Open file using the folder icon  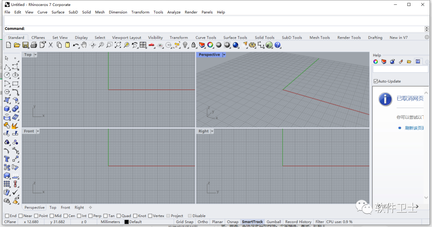click(17, 45)
